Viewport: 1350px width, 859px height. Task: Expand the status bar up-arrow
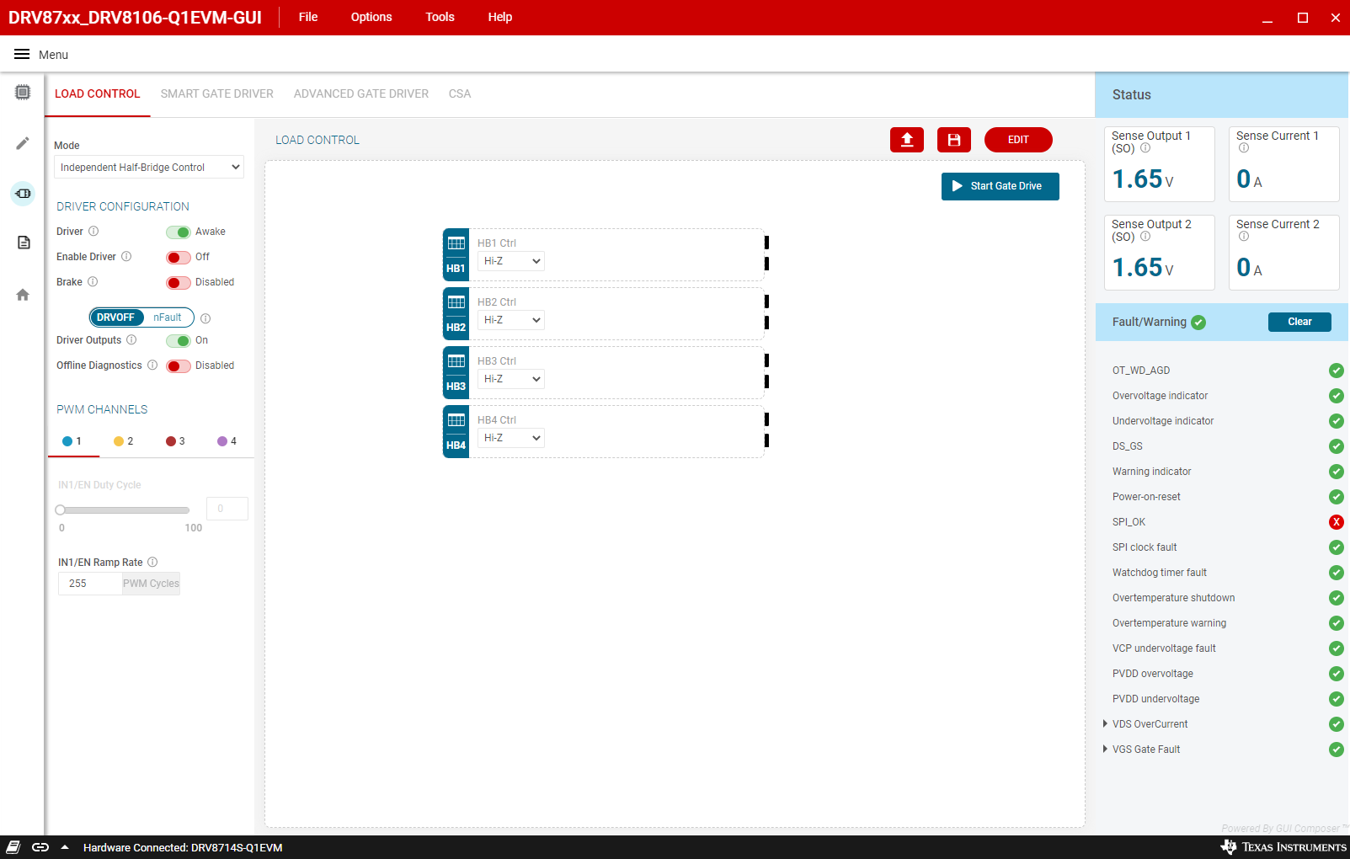pyautogui.click(x=65, y=847)
